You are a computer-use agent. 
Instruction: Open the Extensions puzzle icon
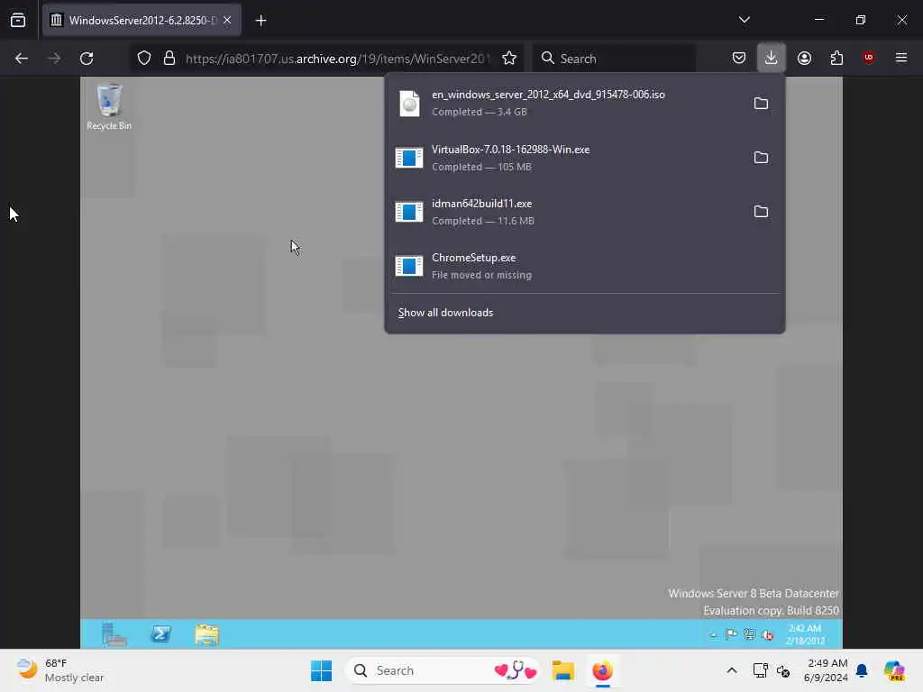pyautogui.click(x=836, y=58)
